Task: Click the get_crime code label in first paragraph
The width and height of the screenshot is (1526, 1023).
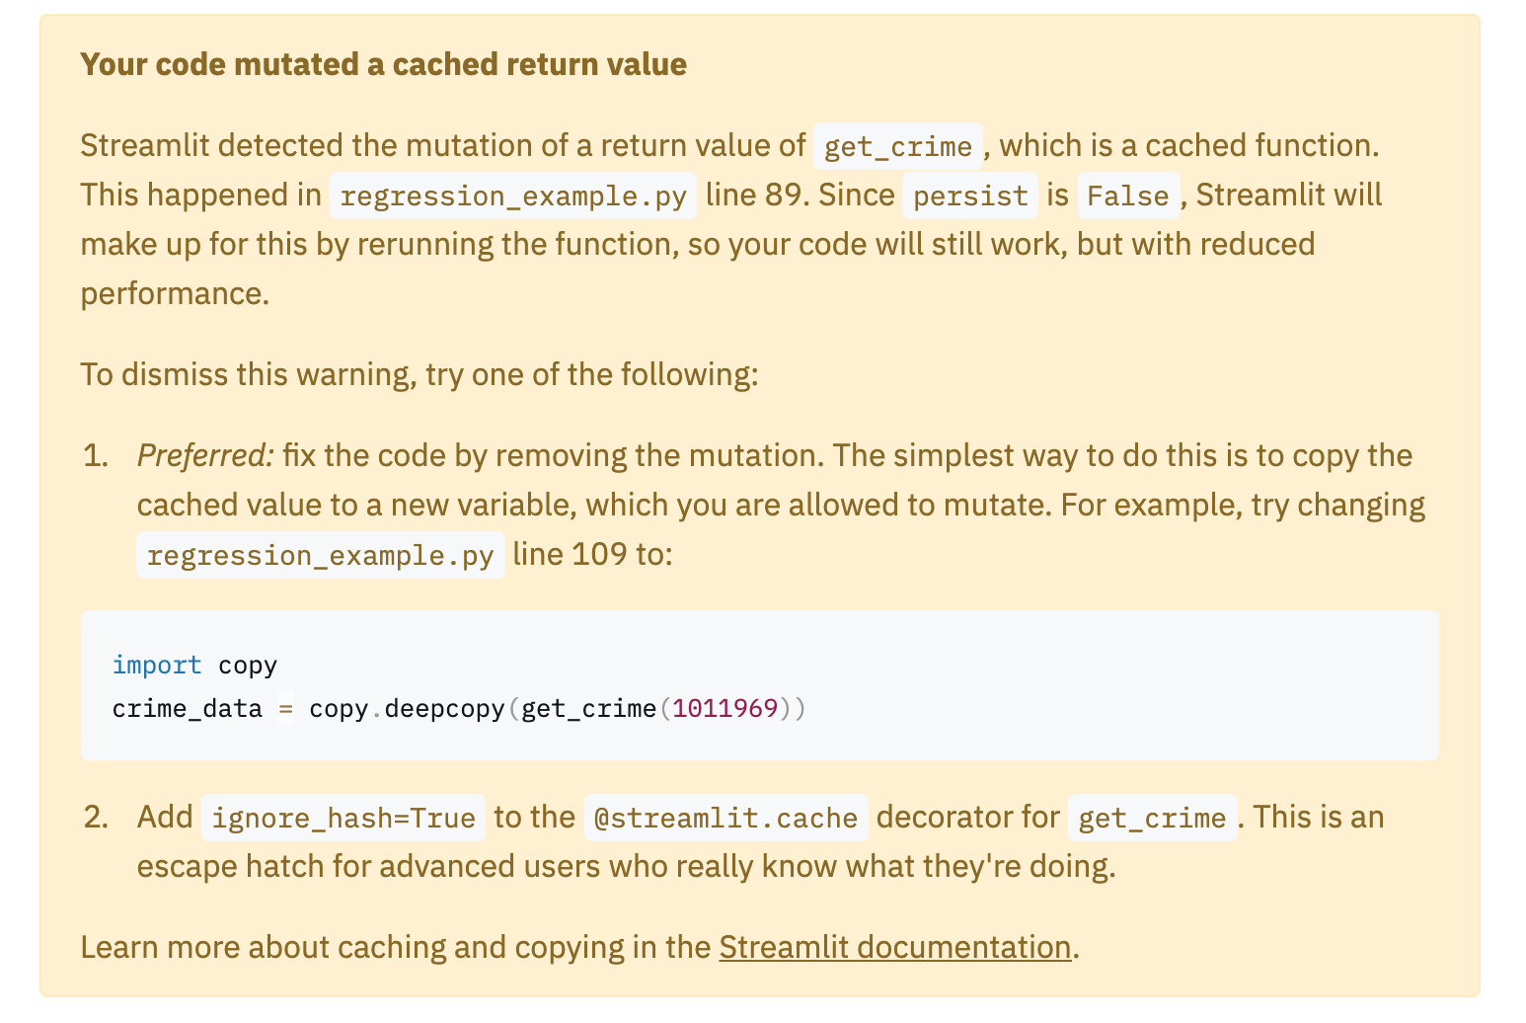Action: coord(898,146)
